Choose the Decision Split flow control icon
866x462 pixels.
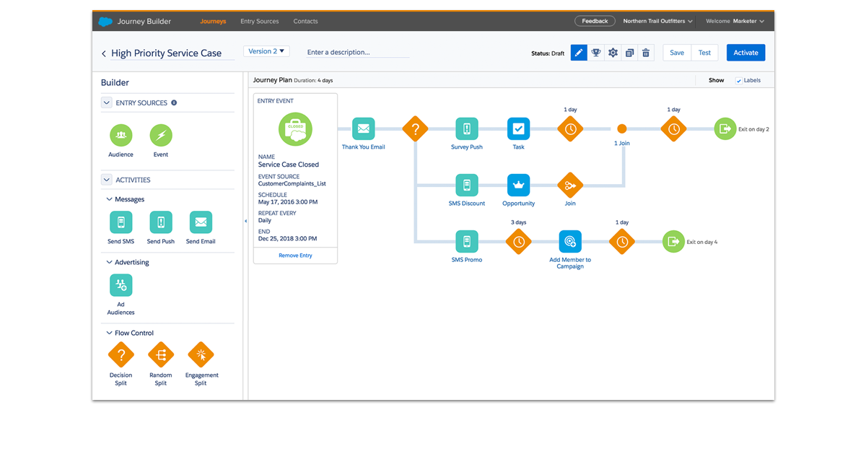pyautogui.click(x=121, y=355)
